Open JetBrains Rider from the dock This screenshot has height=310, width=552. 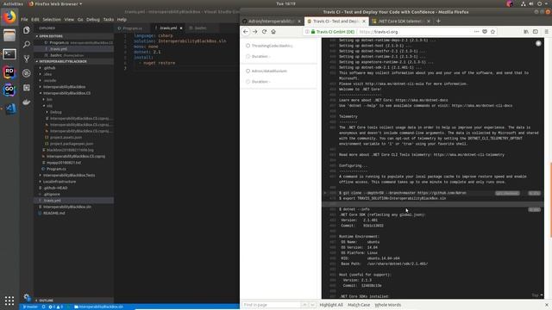9,72
